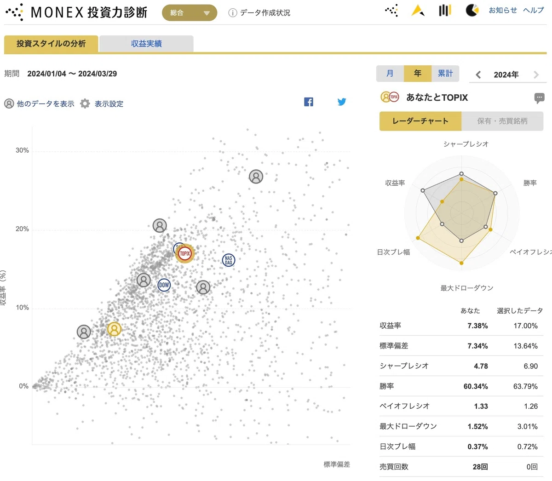Click the 標準偏差 row label
Screen dimensions: 552x481
(x=394, y=346)
